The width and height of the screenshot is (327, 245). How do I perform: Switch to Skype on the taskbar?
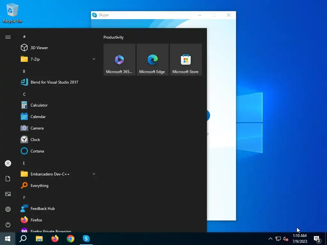coord(86,239)
